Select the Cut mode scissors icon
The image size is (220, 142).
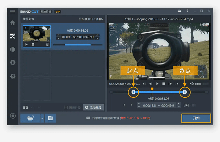click(x=13, y=36)
